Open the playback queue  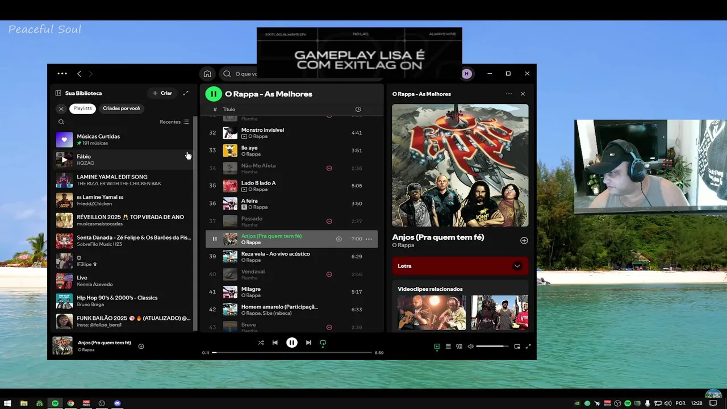tap(448, 347)
